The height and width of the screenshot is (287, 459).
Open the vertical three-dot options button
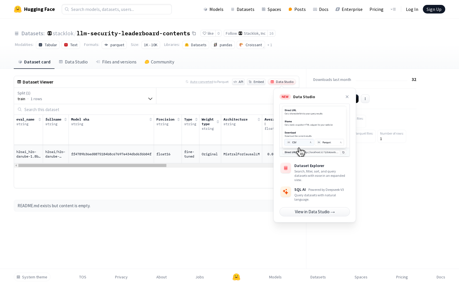[x=365, y=99]
